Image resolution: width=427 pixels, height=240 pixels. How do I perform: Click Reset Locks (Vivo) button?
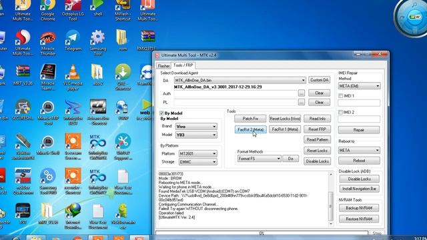[x=285, y=119]
